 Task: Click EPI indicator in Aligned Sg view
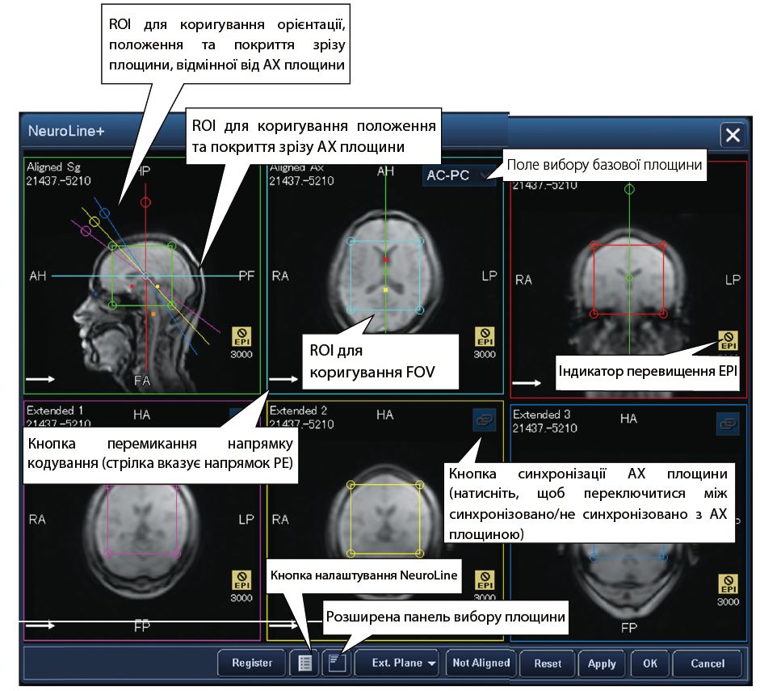(x=242, y=338)
